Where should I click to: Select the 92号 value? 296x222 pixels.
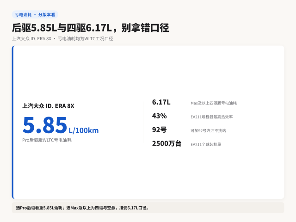click(x=159, y=129)
